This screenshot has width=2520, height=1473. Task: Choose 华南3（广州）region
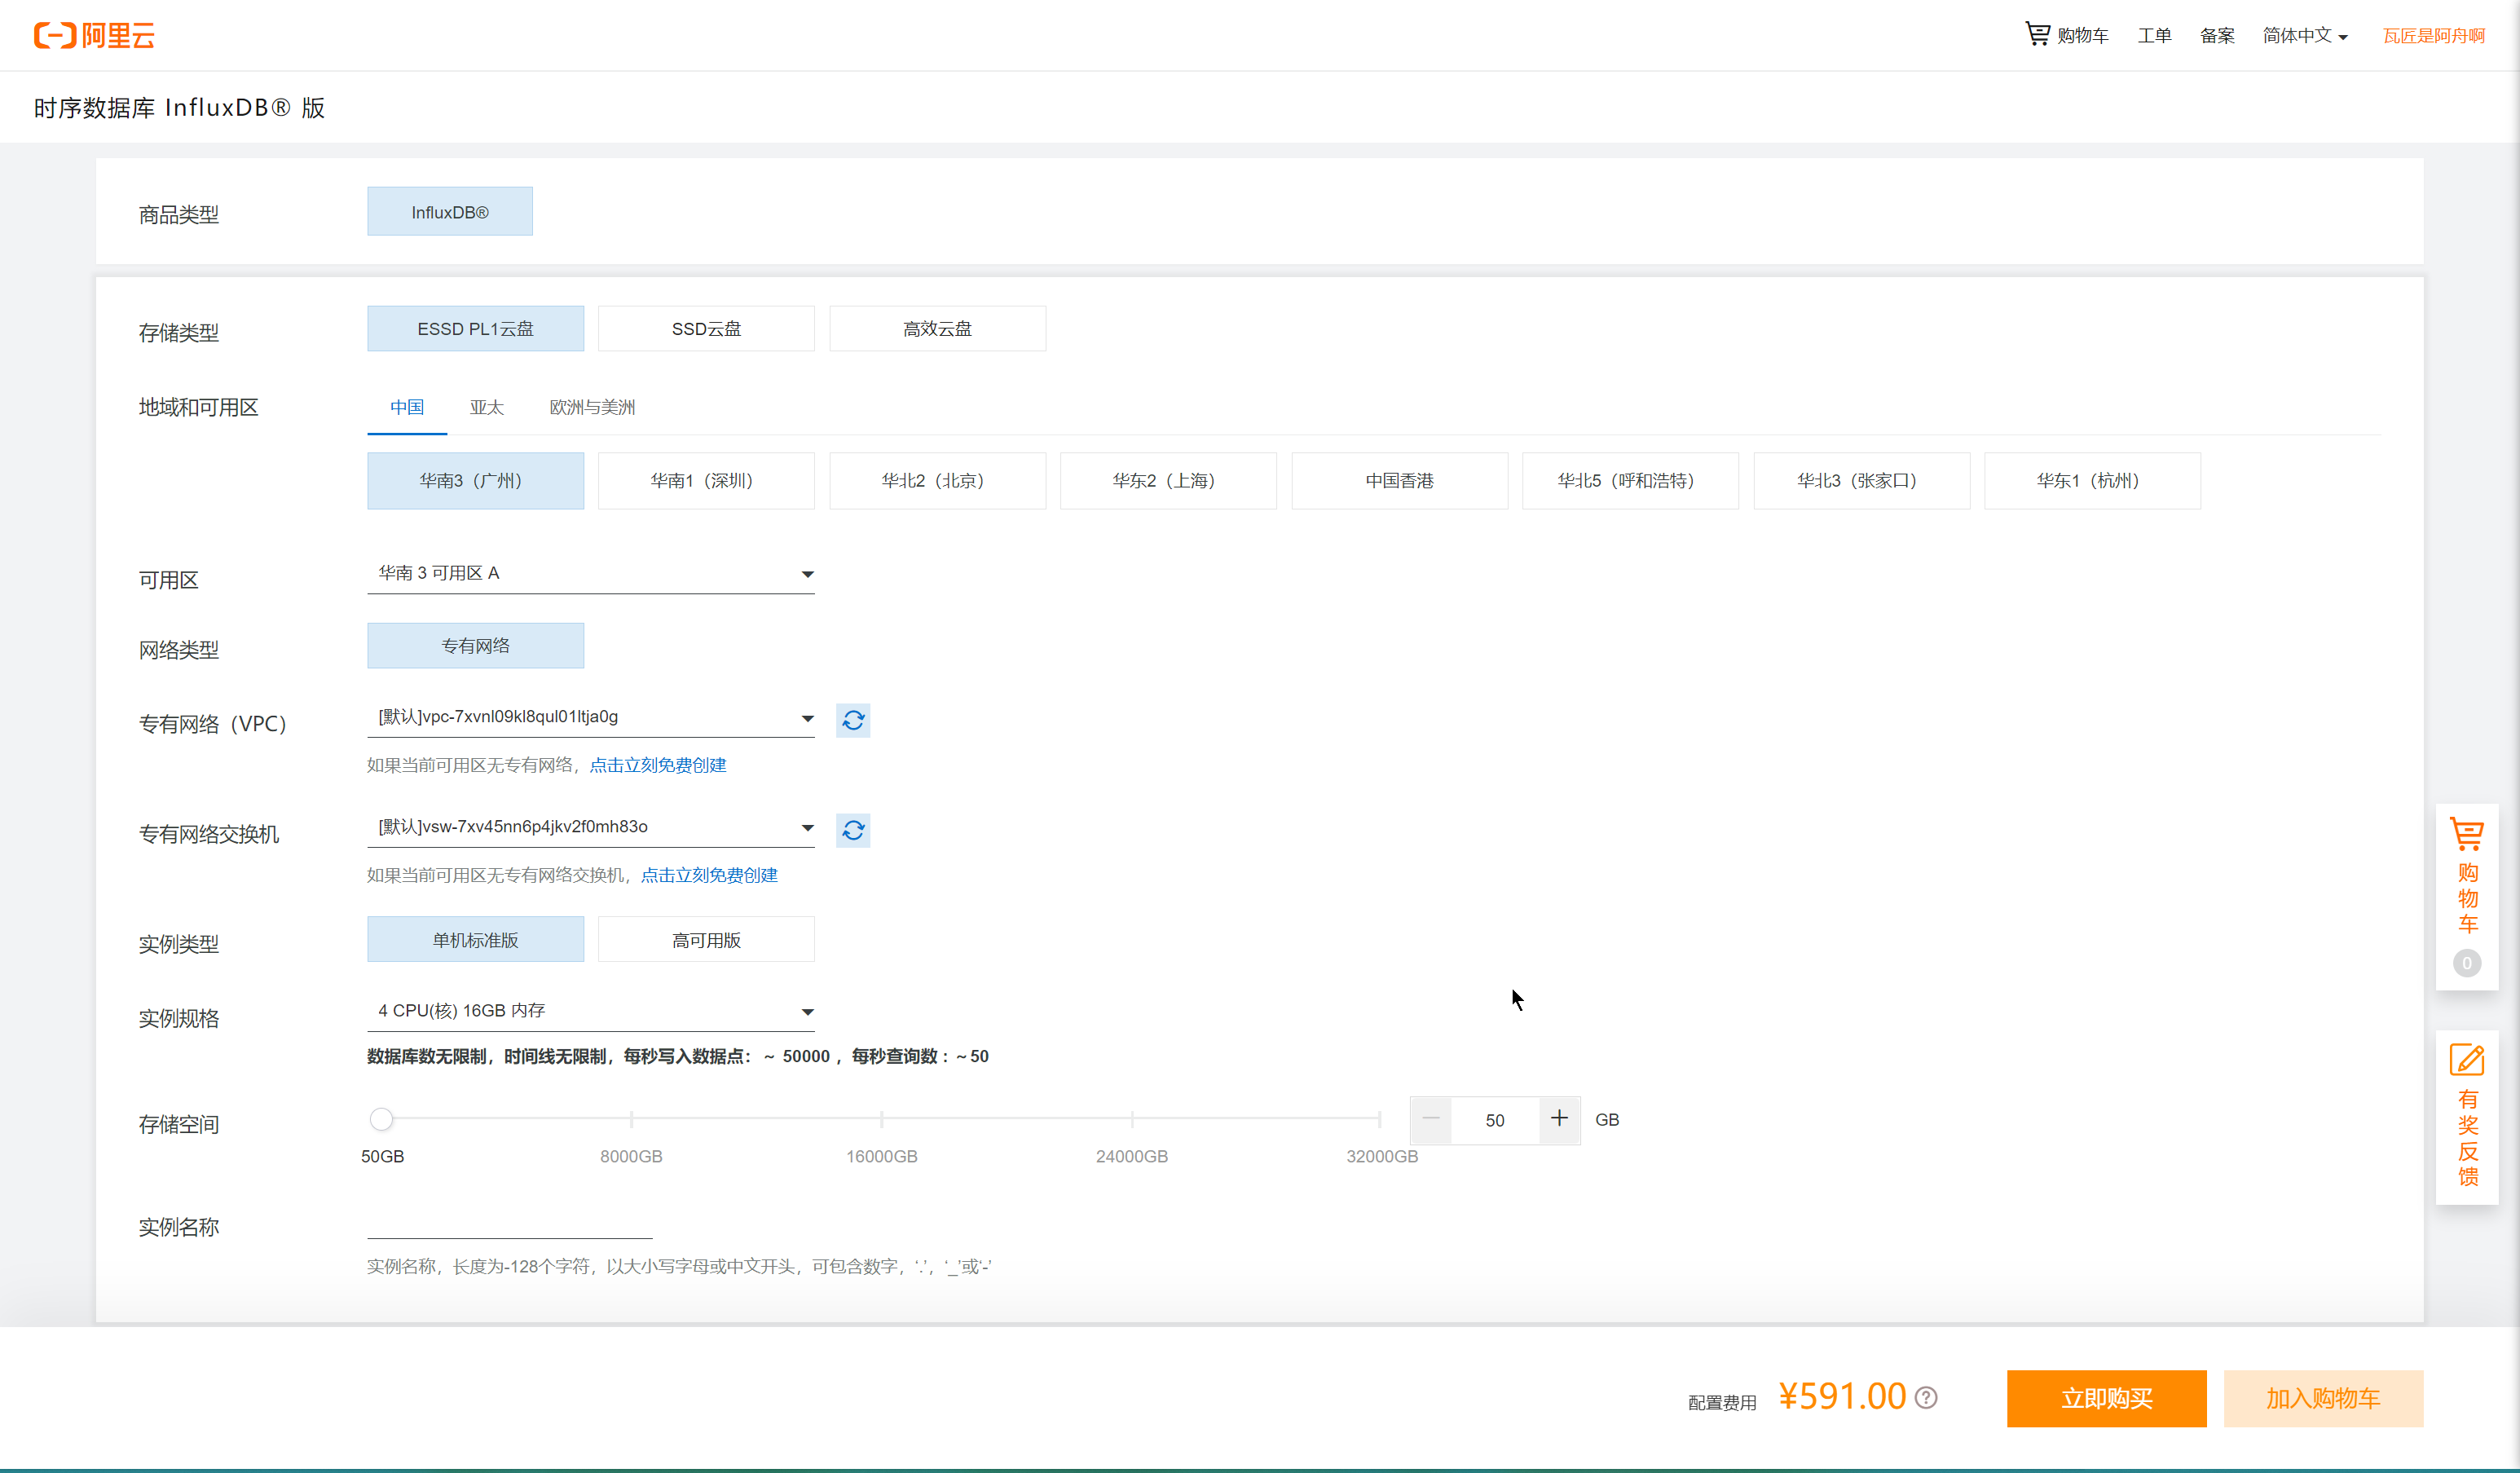coord(476,481)
